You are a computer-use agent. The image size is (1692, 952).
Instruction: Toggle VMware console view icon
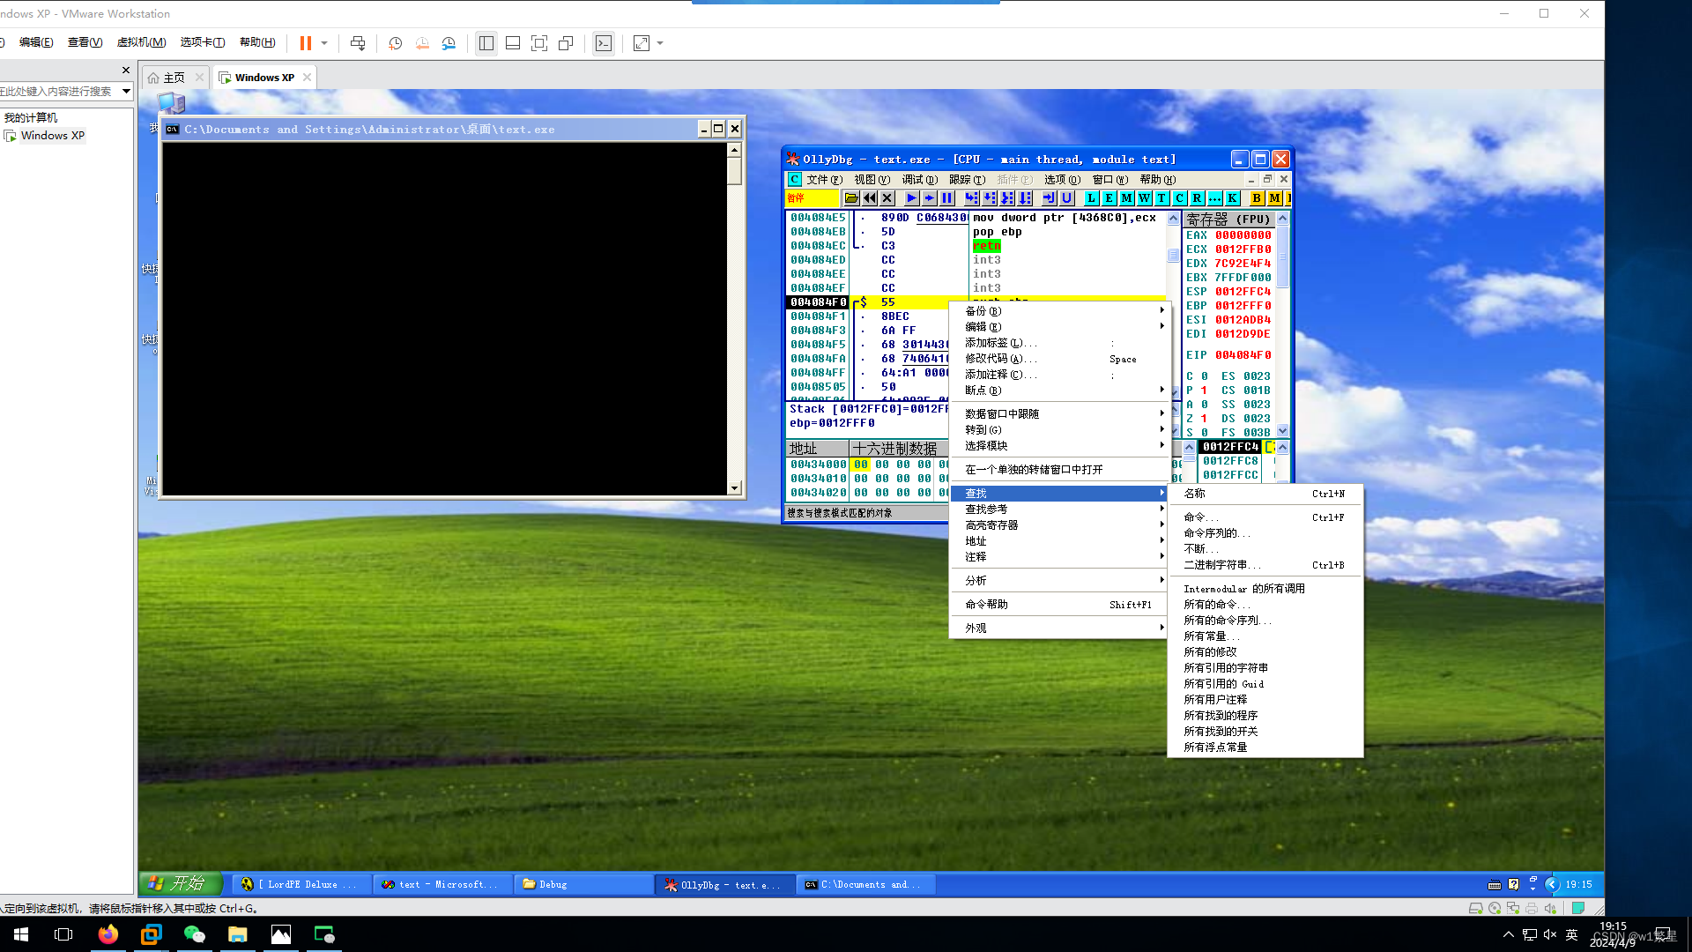pos(604,43)
